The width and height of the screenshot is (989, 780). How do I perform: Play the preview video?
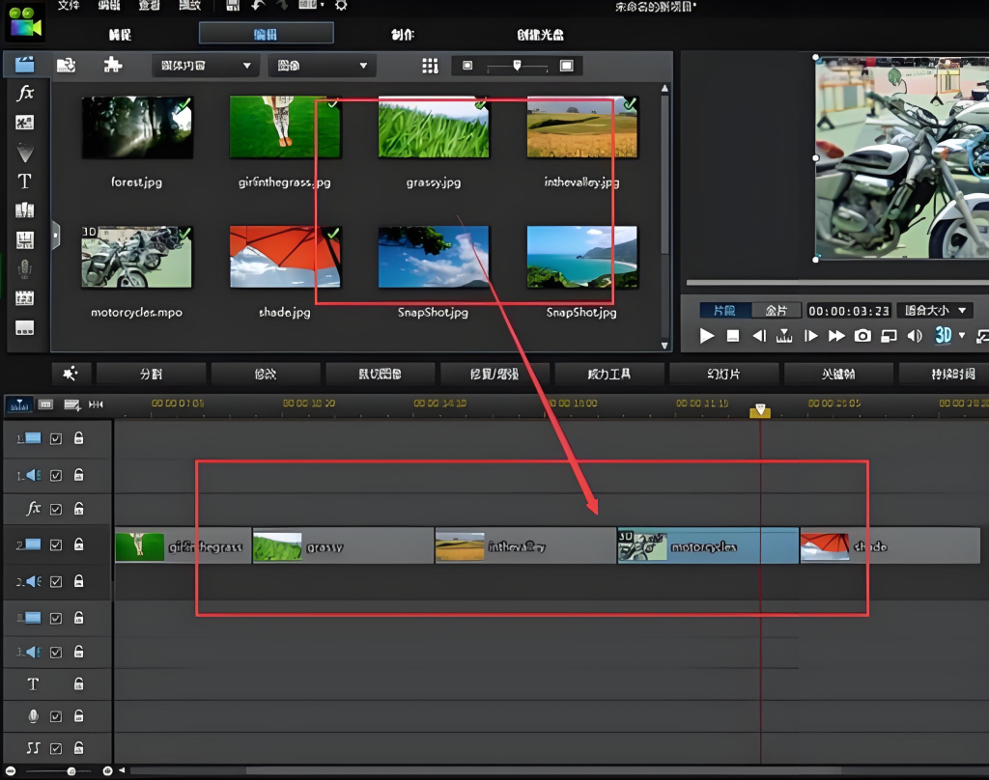[x=707, y=336]
